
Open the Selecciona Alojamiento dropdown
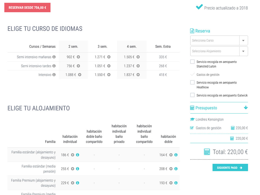click(x=243, y=51)
